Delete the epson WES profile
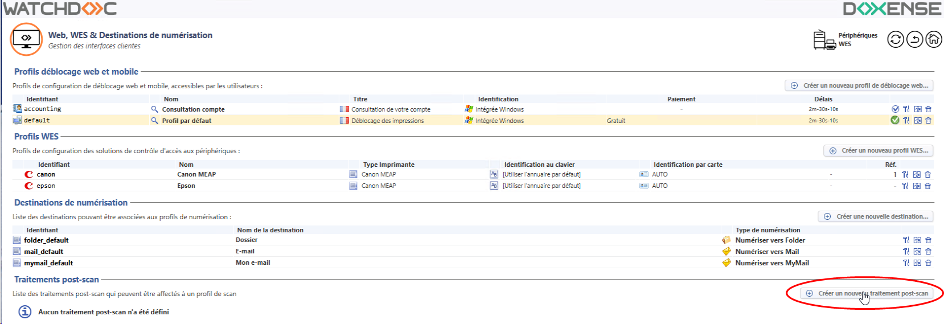The width and height of the screenshot is (944, 324). point(927,186)
